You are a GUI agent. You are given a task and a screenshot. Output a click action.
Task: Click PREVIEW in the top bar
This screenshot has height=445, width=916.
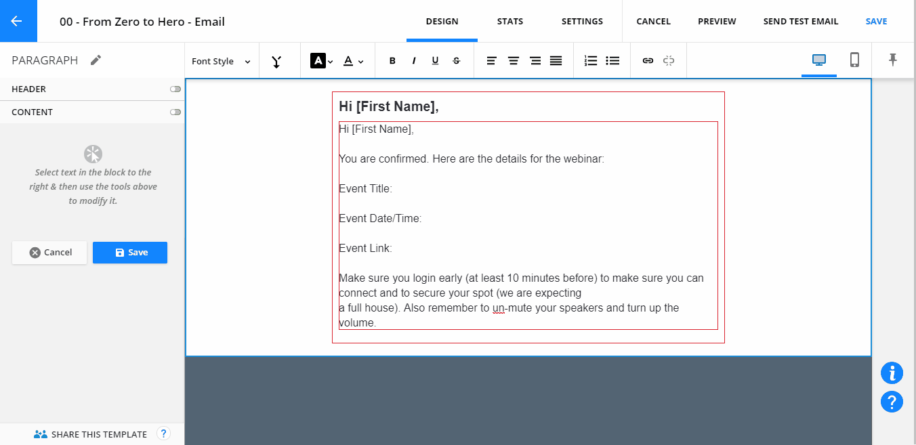pyautogui.click(x=717, y=21)
